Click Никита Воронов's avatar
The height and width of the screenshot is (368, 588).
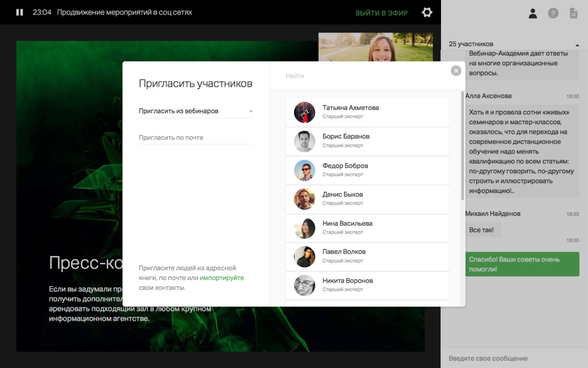(x=304, y=285)
